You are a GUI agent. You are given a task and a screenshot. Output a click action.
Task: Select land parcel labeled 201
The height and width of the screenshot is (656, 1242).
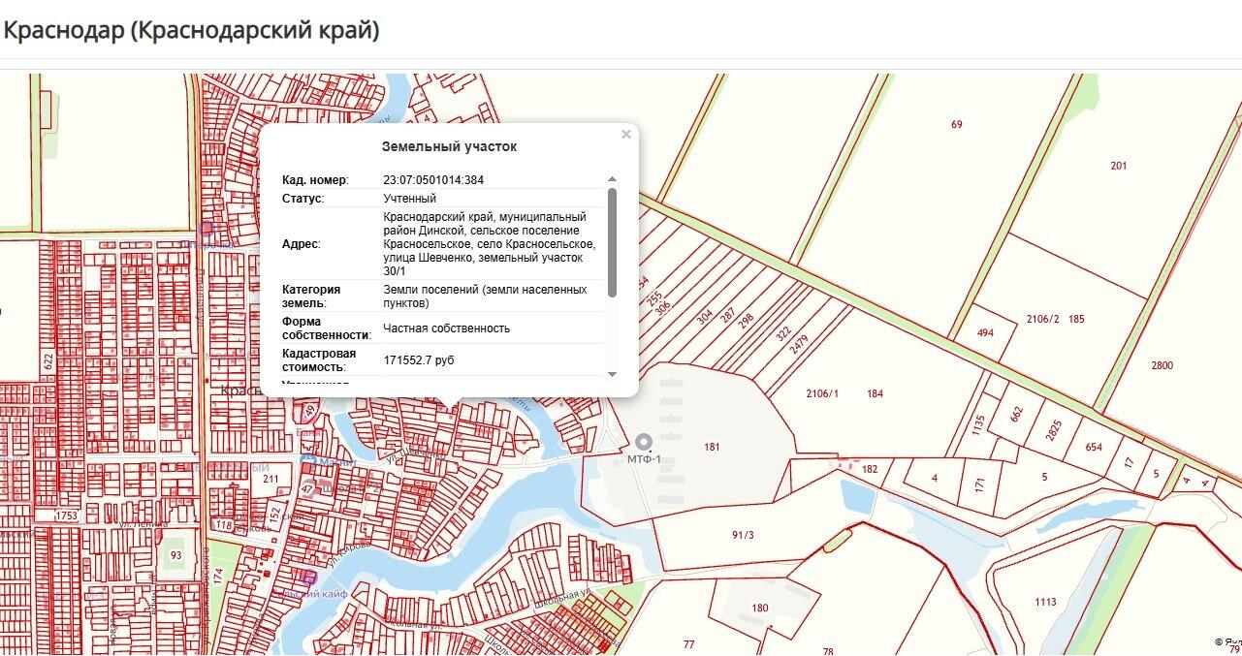point(1119,166)
